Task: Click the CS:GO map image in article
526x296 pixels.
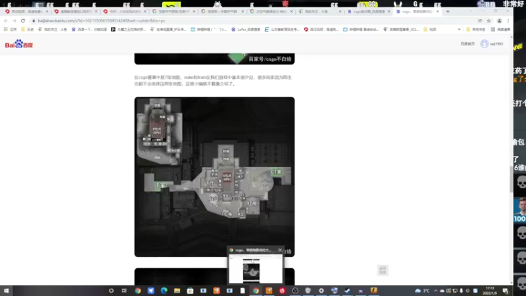Action: pyautogui.click(x=214, y=177)
